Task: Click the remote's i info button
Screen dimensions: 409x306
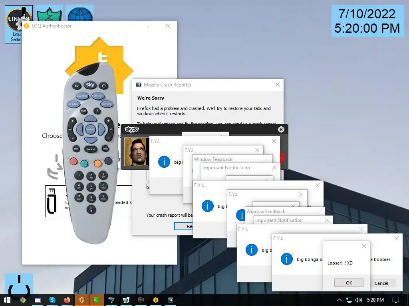Action: point(97,111)
